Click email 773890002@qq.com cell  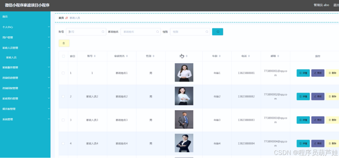(x=276, y=96)
